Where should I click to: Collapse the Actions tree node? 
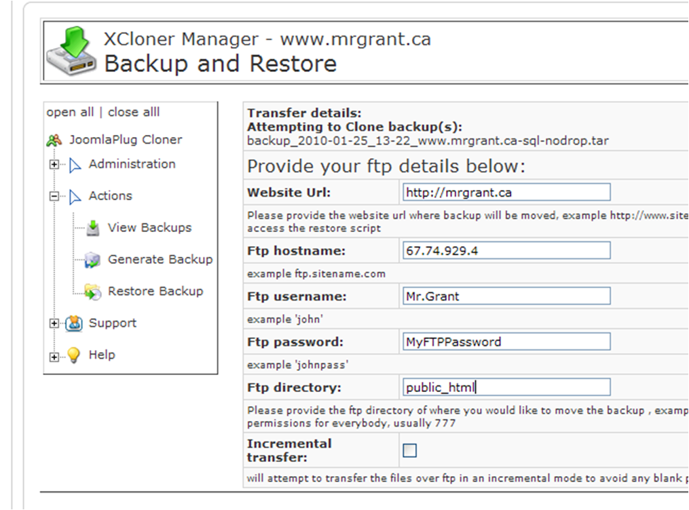click(54, 197)
